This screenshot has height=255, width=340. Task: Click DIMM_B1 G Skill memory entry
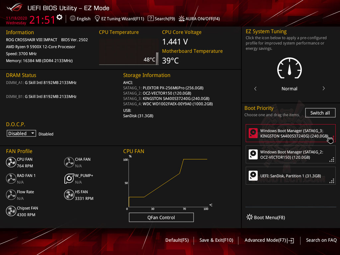[x=41, y=97]
